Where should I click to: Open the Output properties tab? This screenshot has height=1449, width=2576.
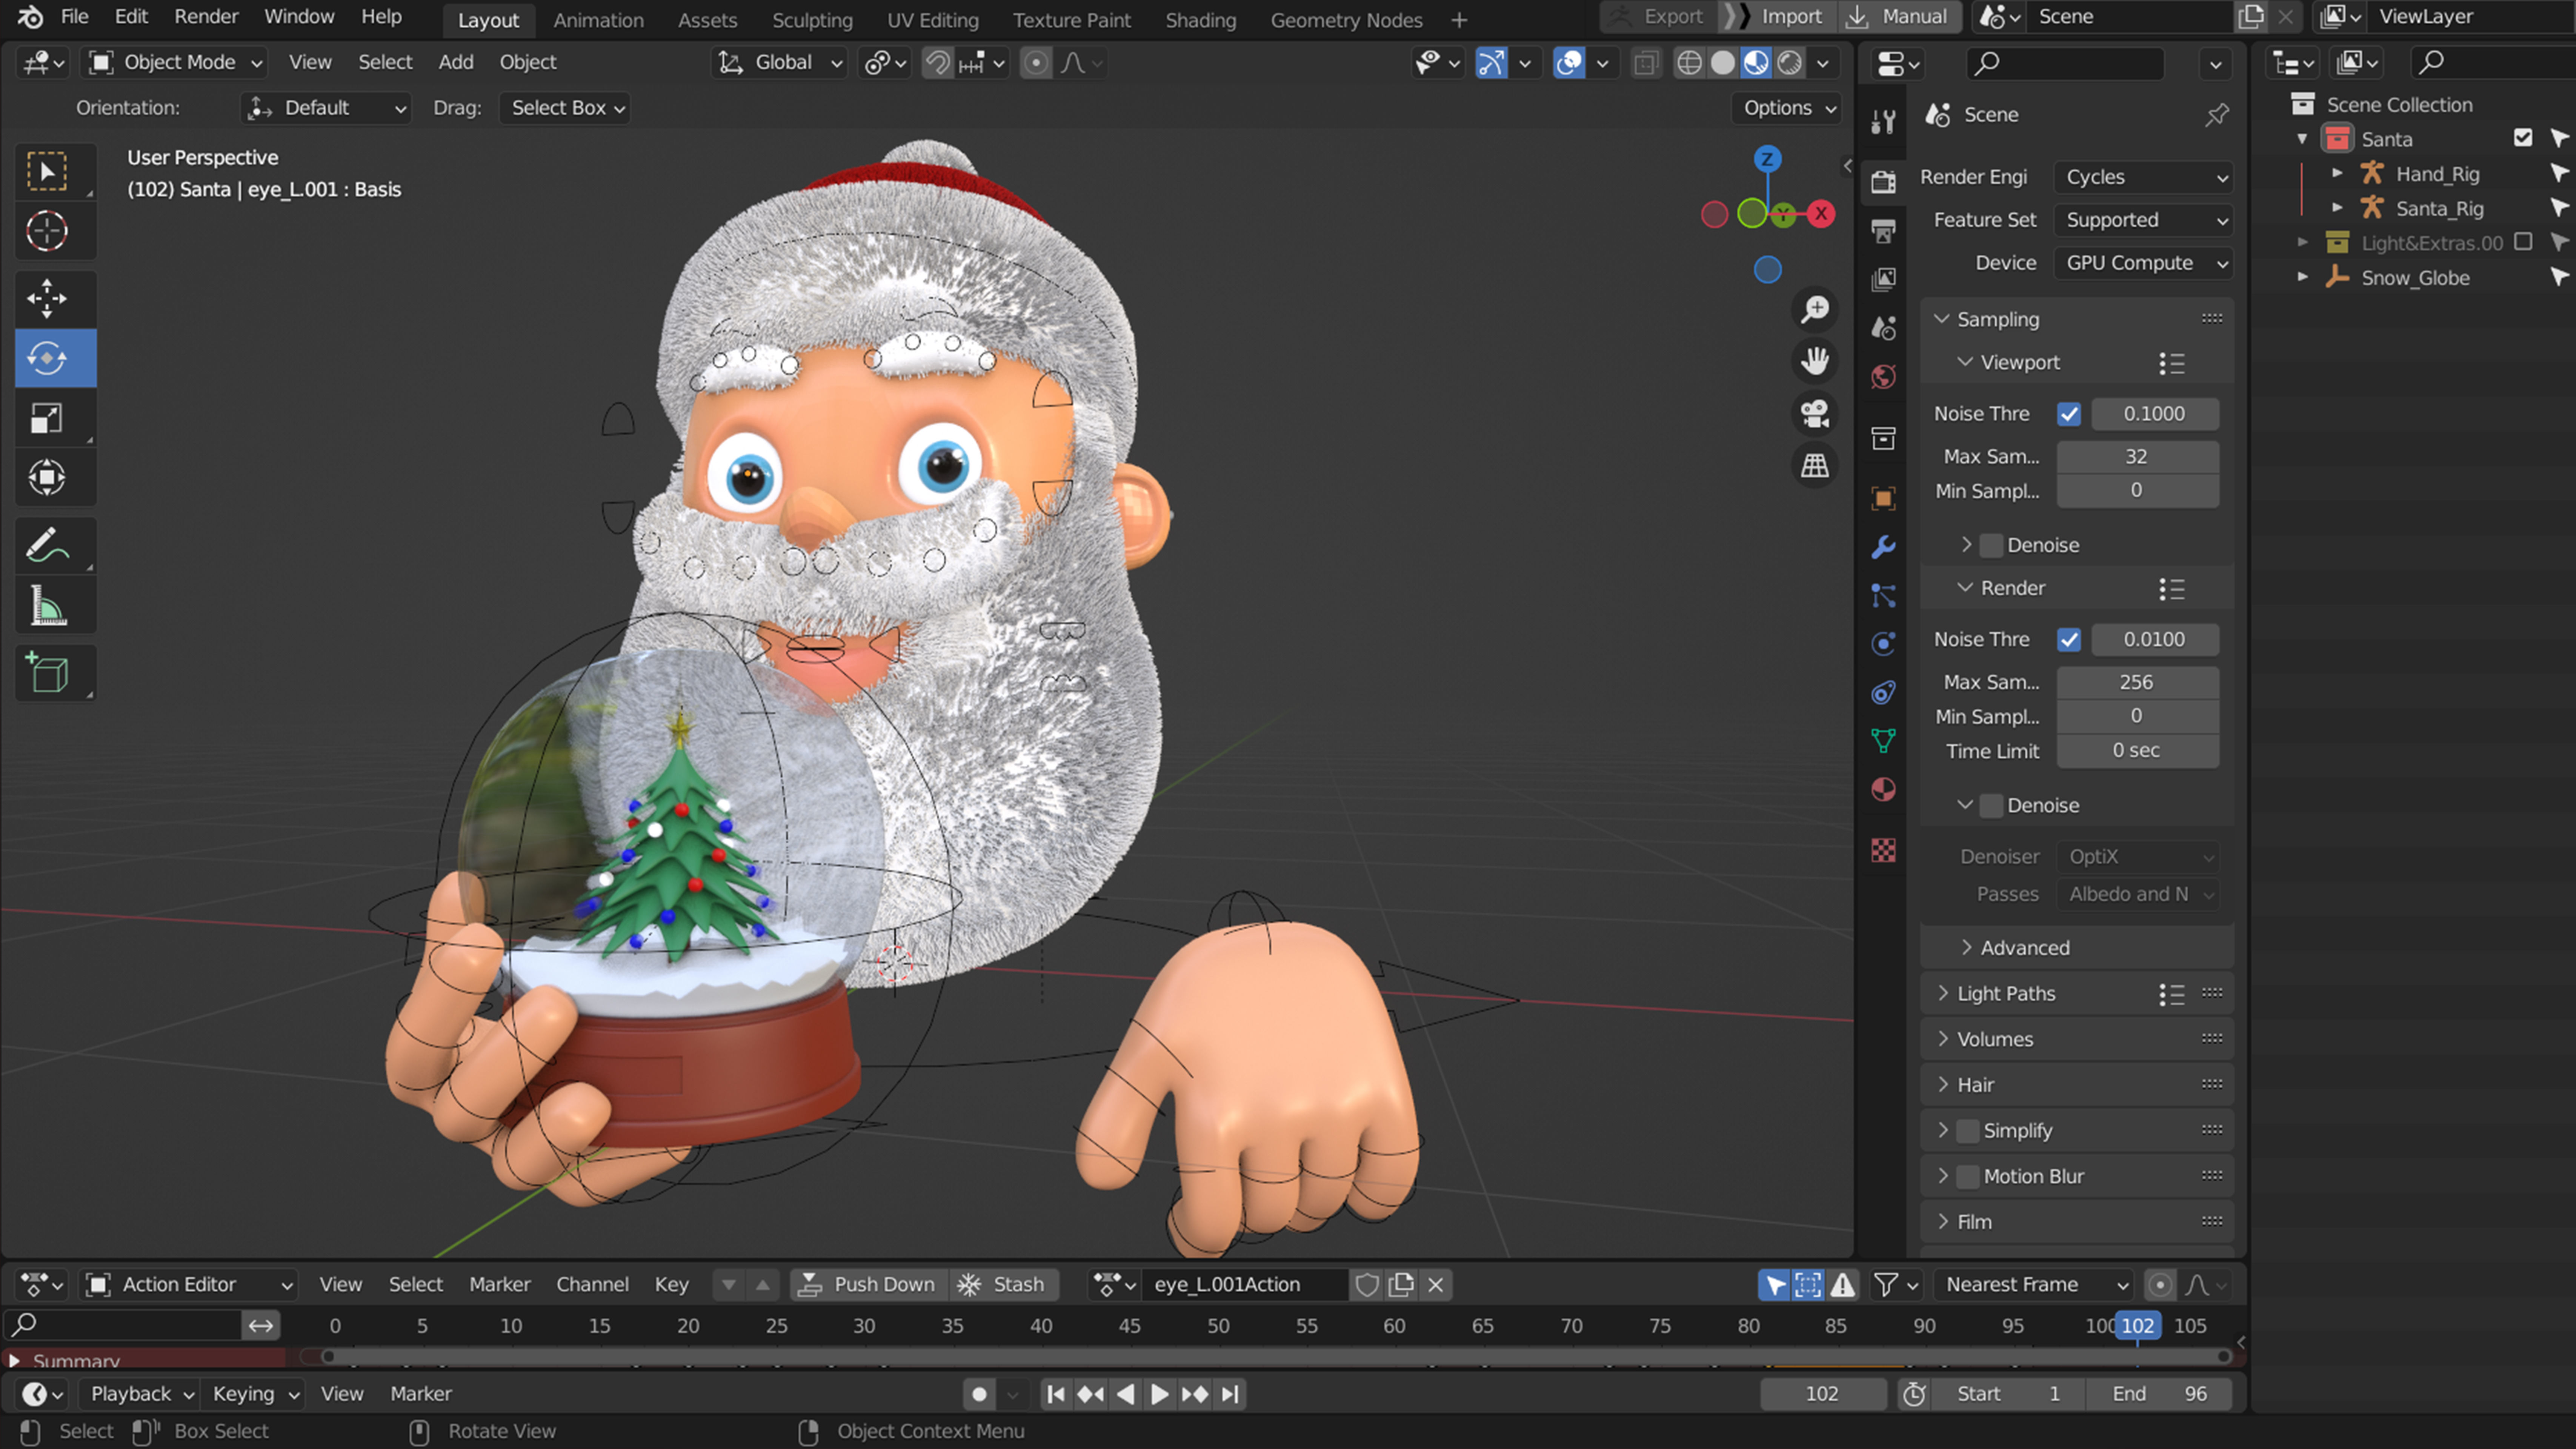point(1883,231)
